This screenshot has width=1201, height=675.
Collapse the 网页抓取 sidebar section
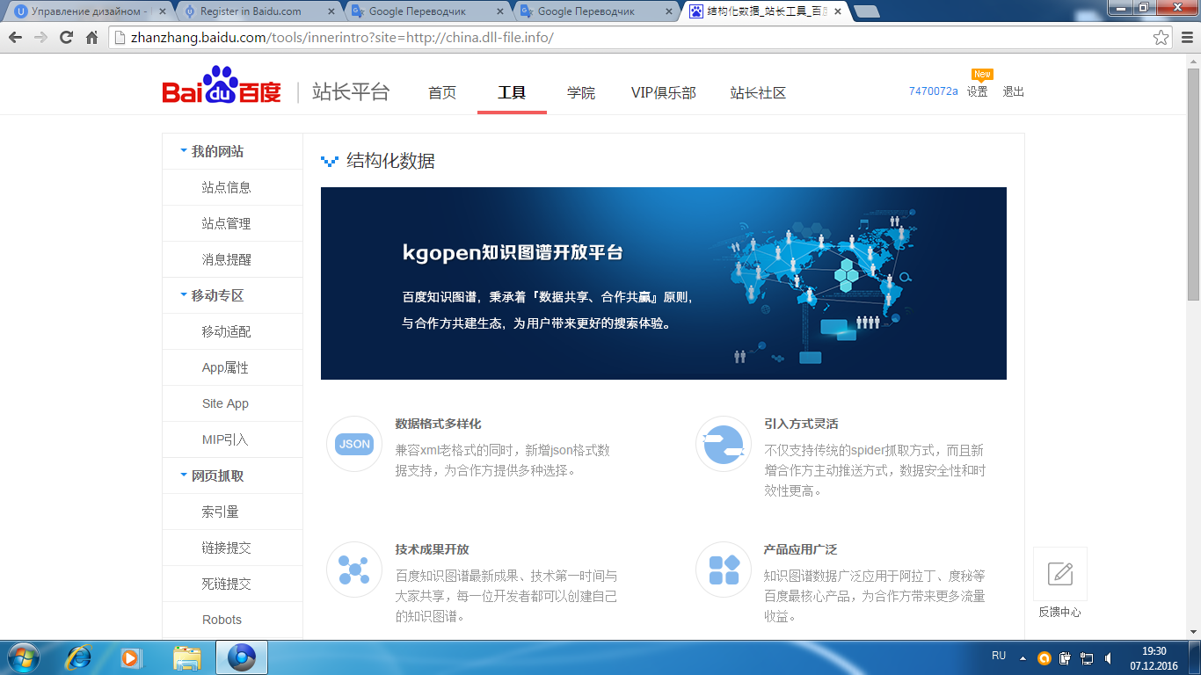click(184, 475)
